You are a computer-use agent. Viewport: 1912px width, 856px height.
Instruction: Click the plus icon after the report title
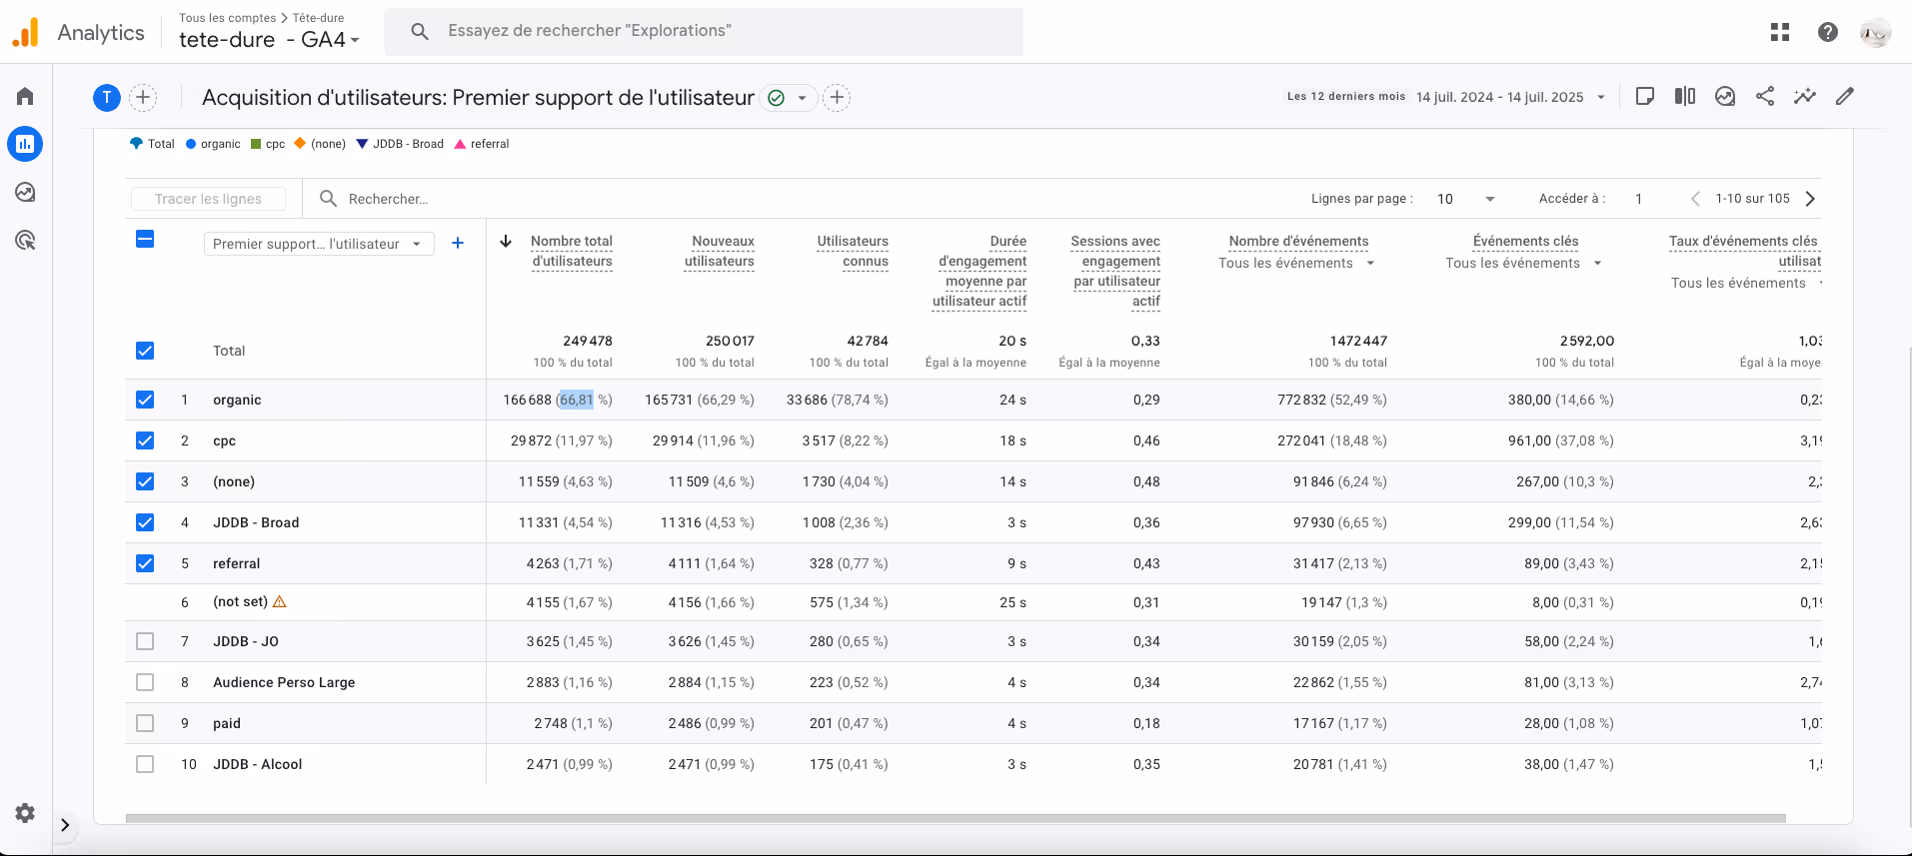[x=838, y=97]
